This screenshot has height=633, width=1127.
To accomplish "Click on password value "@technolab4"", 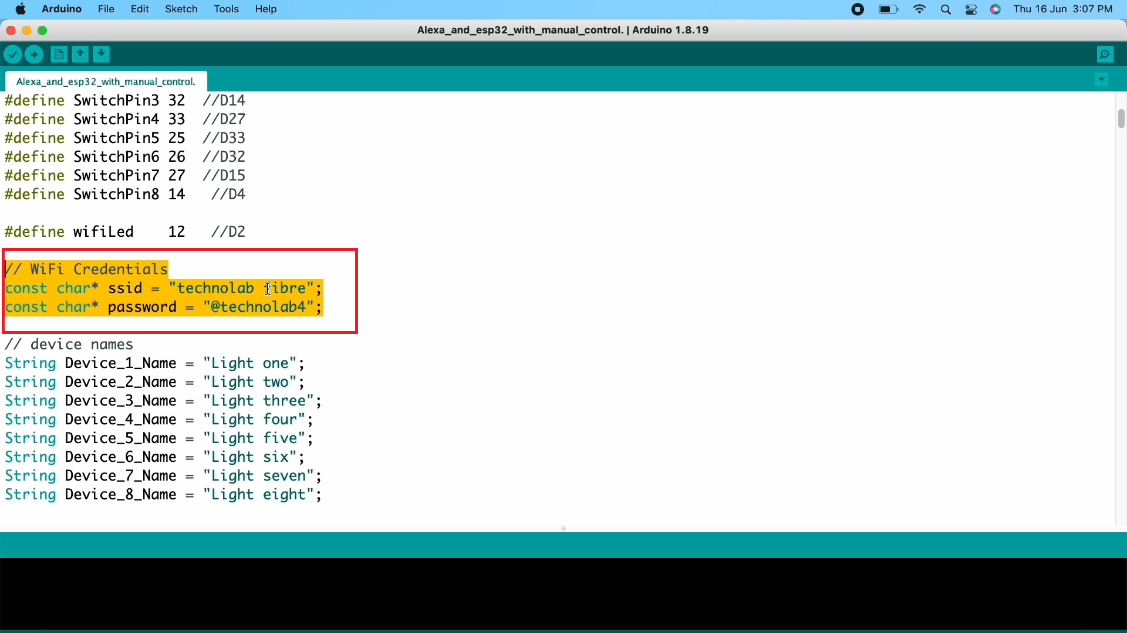I will [x=259, y=307].
